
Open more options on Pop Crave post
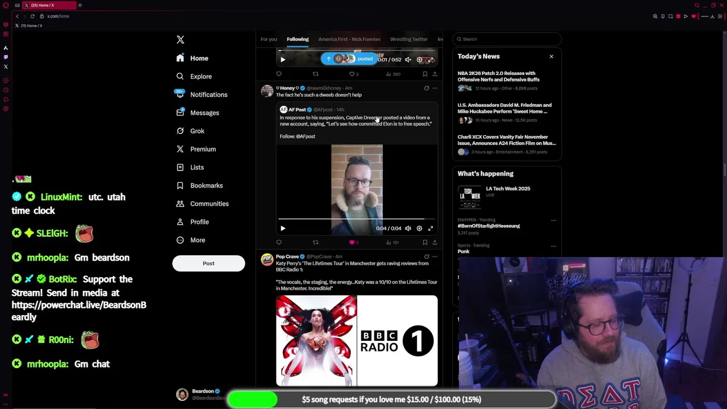[x=435, y=257]
